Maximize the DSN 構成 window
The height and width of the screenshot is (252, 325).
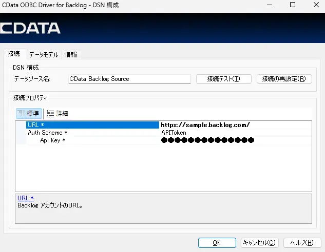293,5
